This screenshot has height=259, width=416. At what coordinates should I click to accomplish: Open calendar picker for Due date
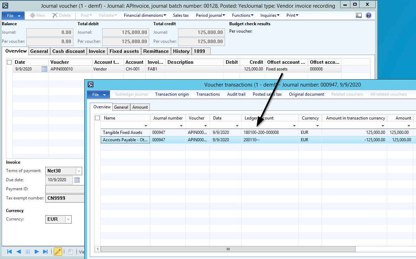click(77, 180)
